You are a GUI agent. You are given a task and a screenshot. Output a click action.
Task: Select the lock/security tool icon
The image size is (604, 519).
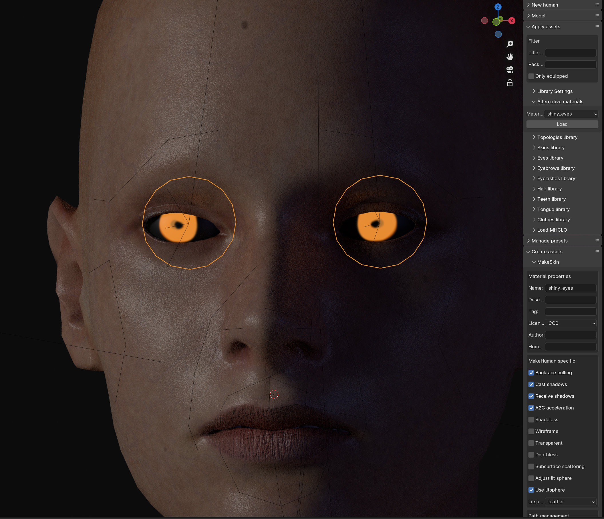coord(510,84)
